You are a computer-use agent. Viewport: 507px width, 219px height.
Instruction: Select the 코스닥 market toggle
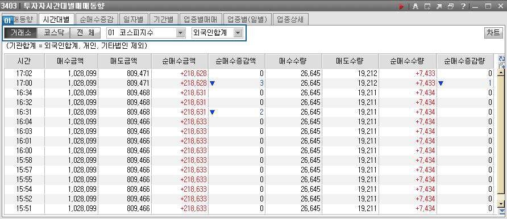(x=52, y=33)
